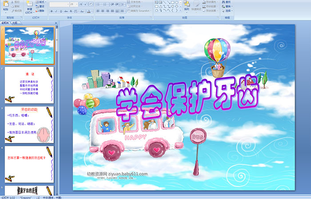Click the Arrange (排列) icon
The width and height of the screenshot is (311, 199).
click(x=187, y=3)
